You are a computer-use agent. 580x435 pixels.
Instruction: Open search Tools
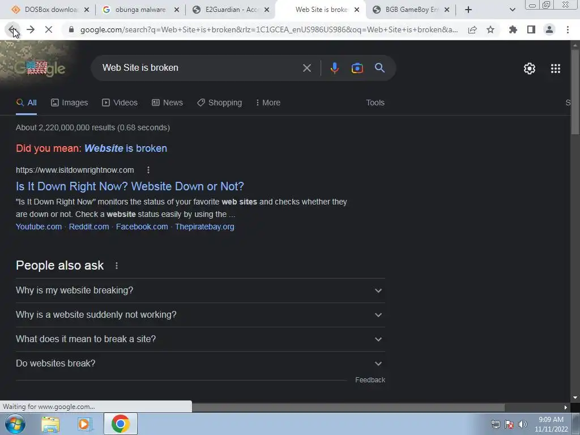coord(375,103)
